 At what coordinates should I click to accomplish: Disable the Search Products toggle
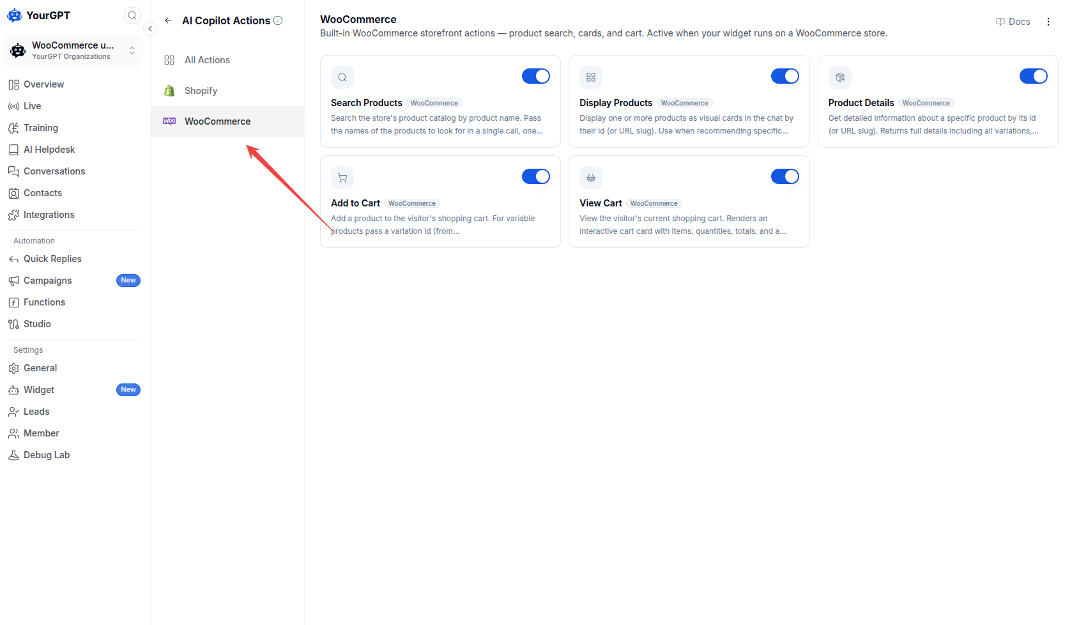point(536,76)
